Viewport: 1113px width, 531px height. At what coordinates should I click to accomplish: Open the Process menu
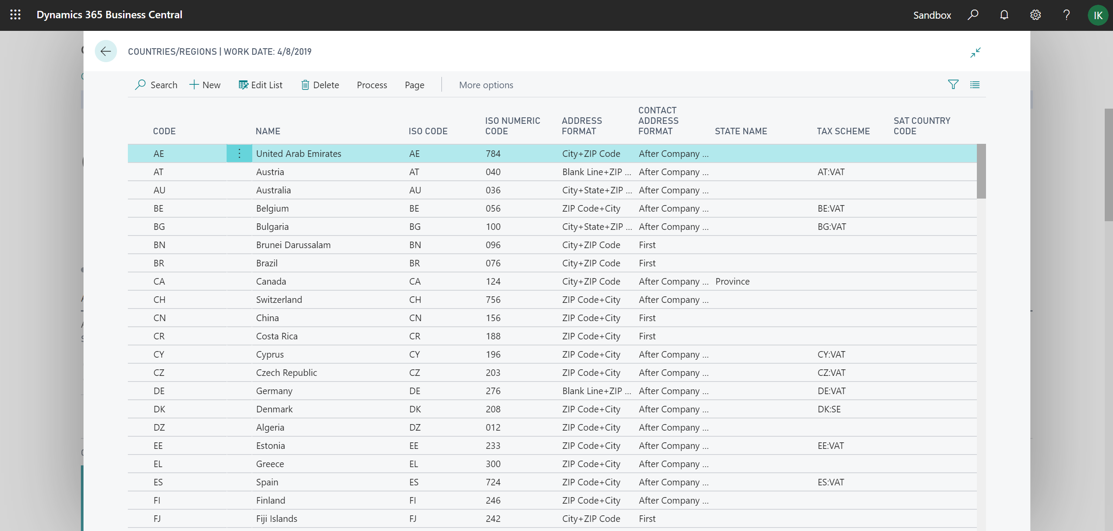point(372,85)
